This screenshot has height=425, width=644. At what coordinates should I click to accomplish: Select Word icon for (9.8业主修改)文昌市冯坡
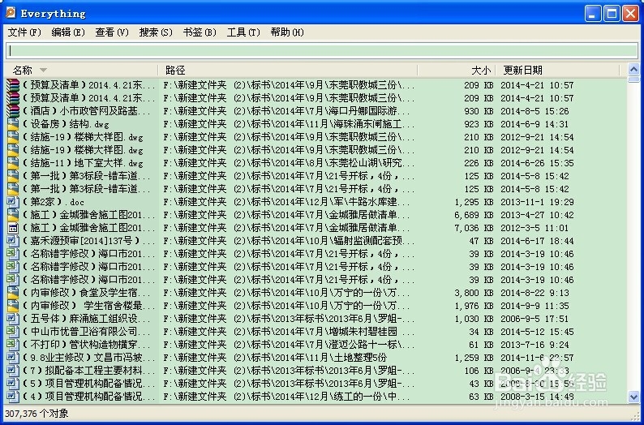click(x=13, y=358)
